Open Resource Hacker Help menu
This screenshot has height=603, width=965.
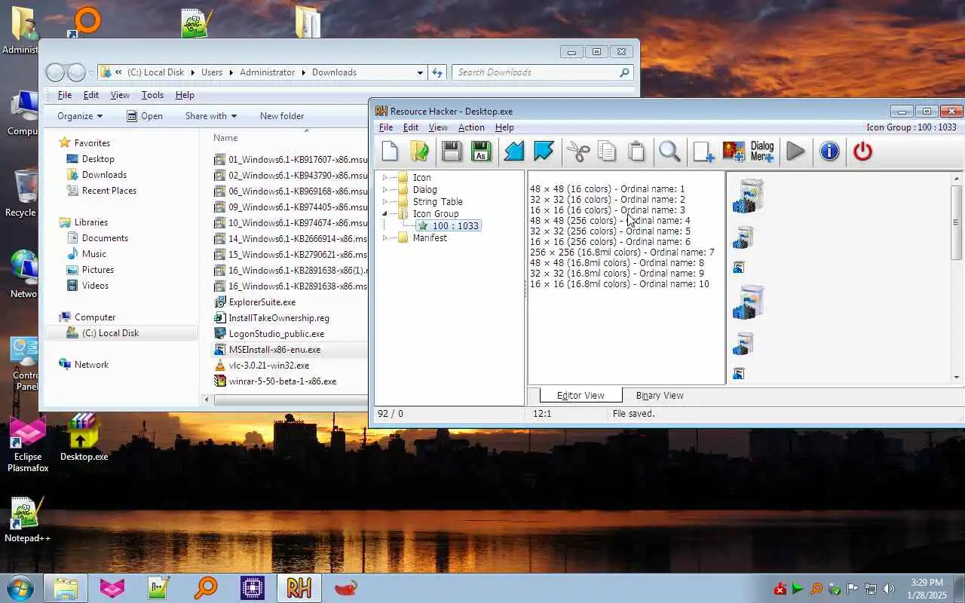click(504, 127)
